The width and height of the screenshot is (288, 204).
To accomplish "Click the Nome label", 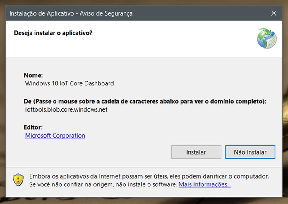I will tap(33, 75).
